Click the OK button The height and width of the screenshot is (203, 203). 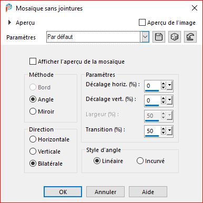tap(63, 192)
